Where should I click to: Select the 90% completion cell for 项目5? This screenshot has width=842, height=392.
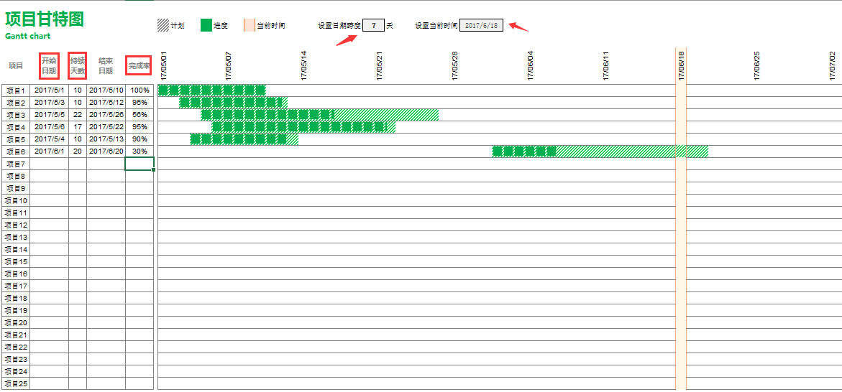click(x=139, y=139)
